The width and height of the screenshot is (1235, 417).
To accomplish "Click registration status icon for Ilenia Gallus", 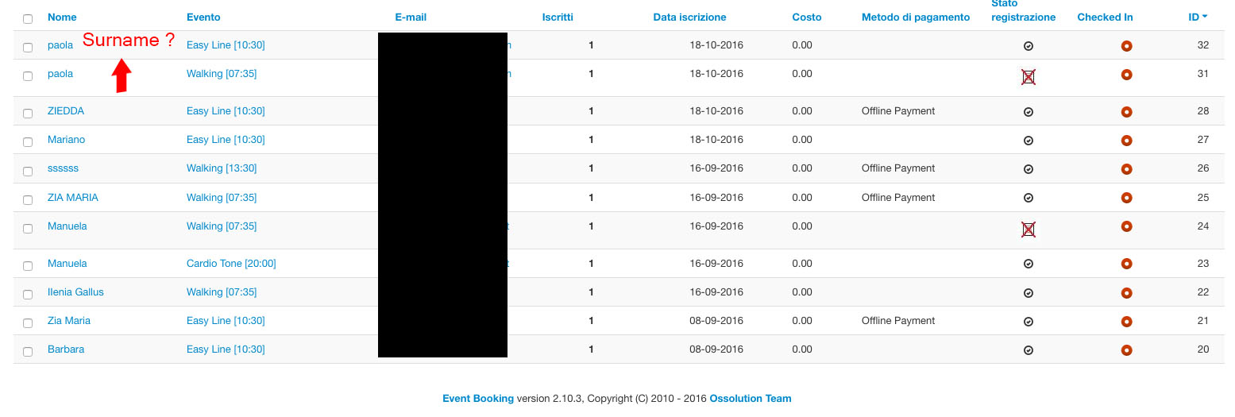I will coord(1028,293).
